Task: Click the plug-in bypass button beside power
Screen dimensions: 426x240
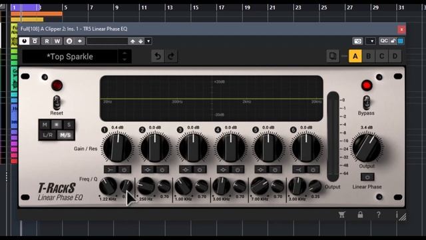Action: [x=35, y=41]
